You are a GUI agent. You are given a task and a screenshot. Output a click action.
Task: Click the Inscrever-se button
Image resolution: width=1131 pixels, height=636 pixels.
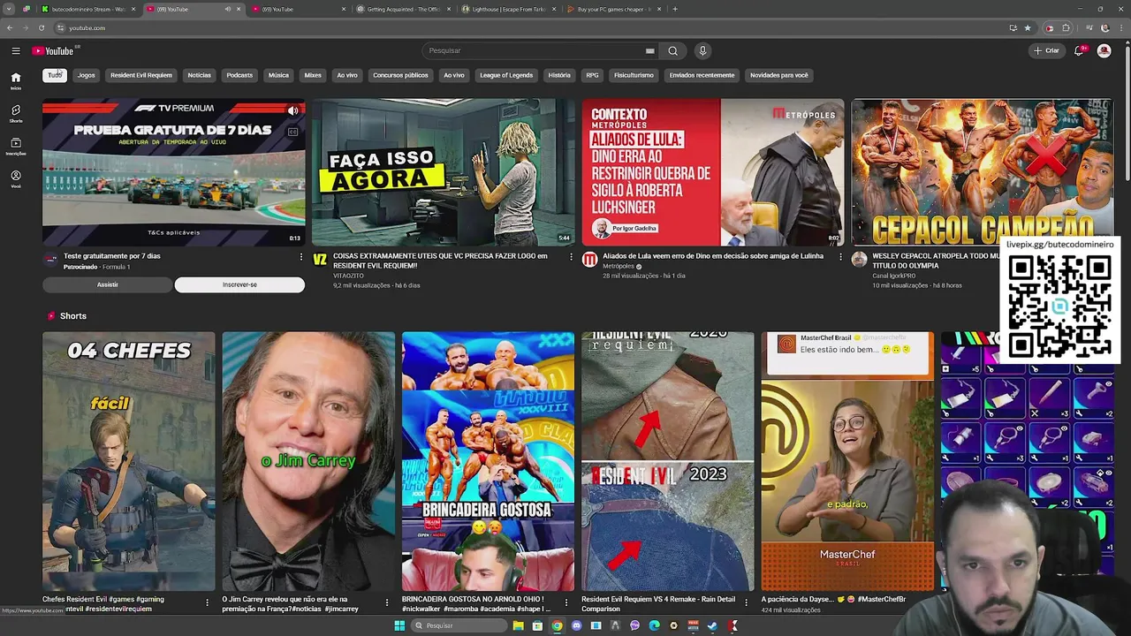coord(239,284)
